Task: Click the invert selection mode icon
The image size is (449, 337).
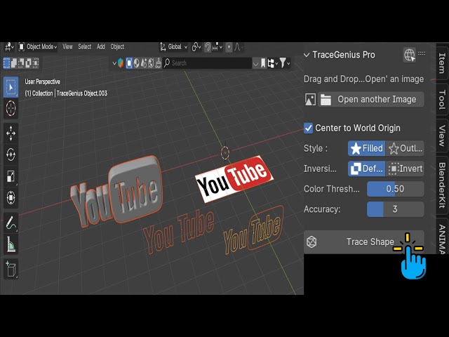Action: click(28, 62)
